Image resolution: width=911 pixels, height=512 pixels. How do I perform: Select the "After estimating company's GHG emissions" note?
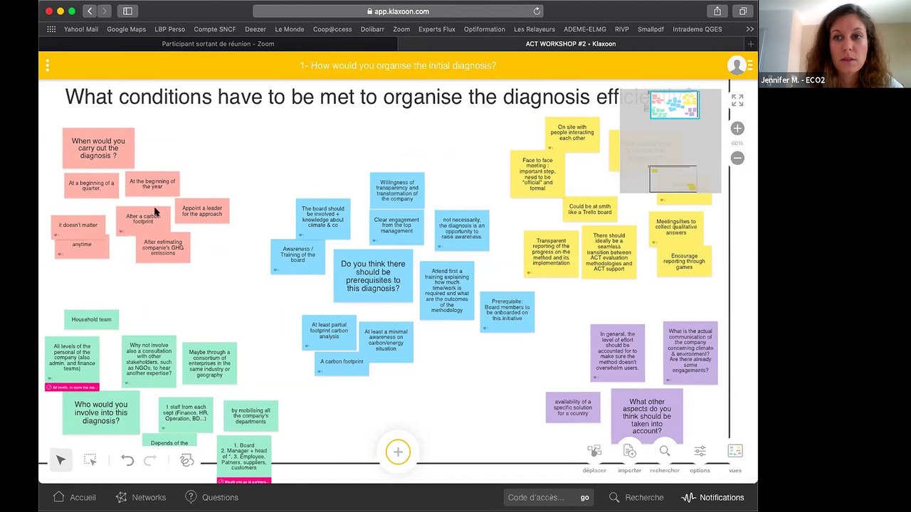[163, 247]
